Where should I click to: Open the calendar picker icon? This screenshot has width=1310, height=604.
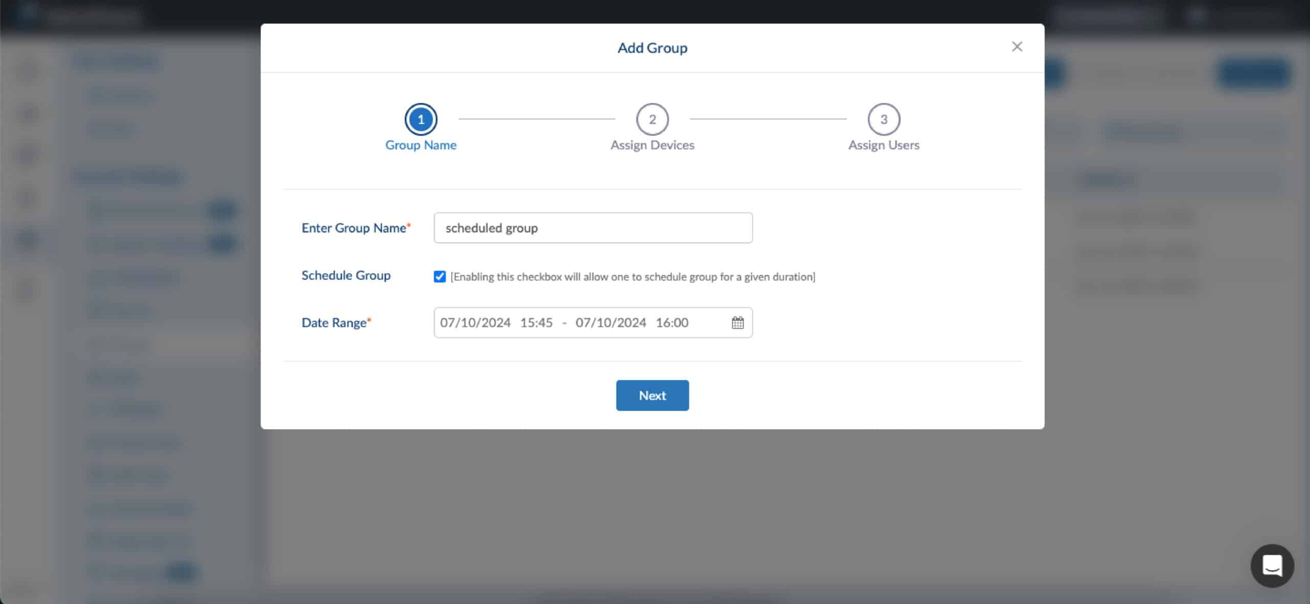click(737, 323)
